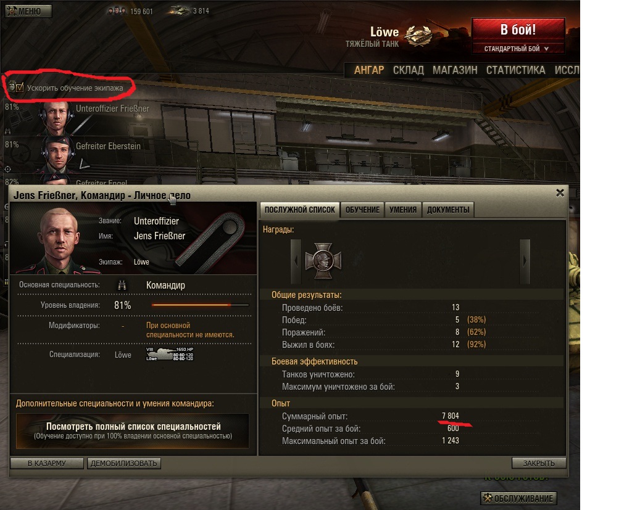The image size is (632, 510).
Task: Click the crew icon beside 159 601
Action: [117, 11]
